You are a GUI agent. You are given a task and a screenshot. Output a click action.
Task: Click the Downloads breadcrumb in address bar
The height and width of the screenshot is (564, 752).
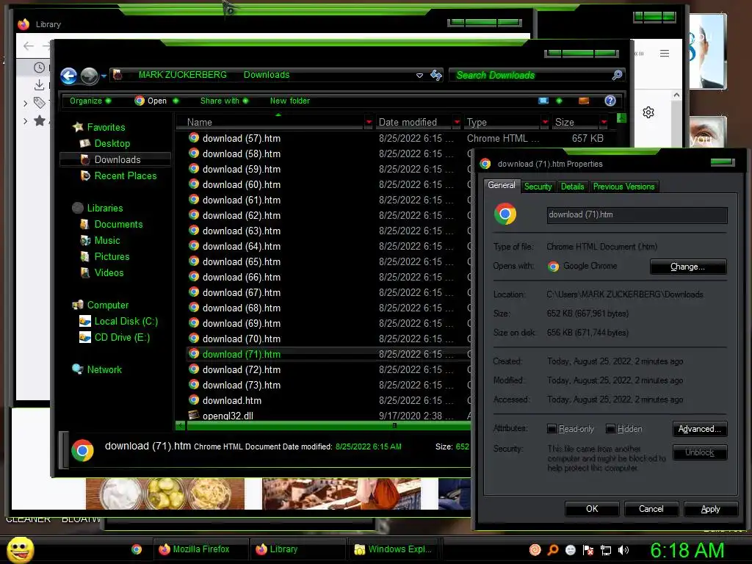[x=266, y=75]
